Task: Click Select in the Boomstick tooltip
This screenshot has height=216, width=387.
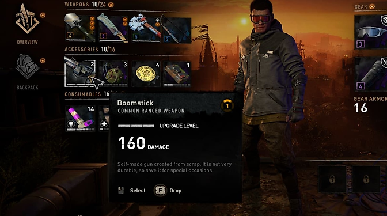Action: click(138, 190)
